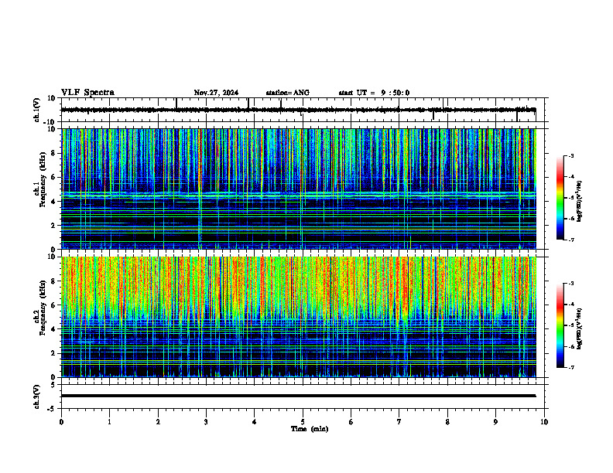
Task: Click the time axis end tick label "10"
Action: (544, 422)
